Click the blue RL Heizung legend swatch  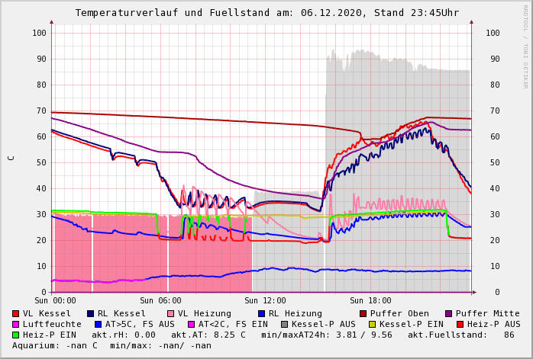click(x=261, y=313)
